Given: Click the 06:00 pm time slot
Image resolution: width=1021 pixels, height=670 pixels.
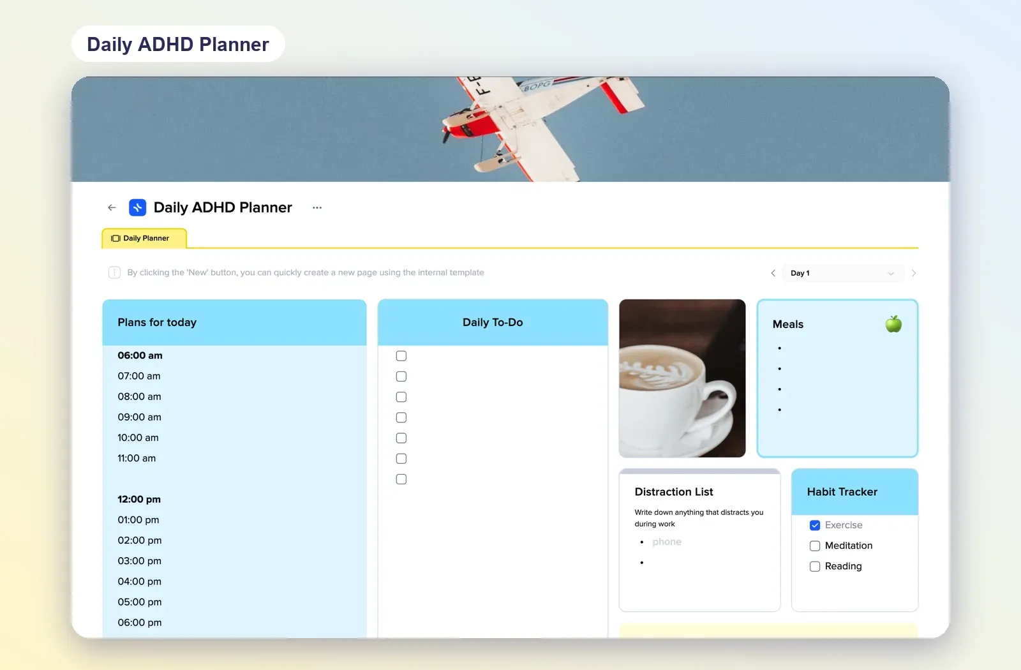Looking at the screenshot, I should (x=140, y=622).
